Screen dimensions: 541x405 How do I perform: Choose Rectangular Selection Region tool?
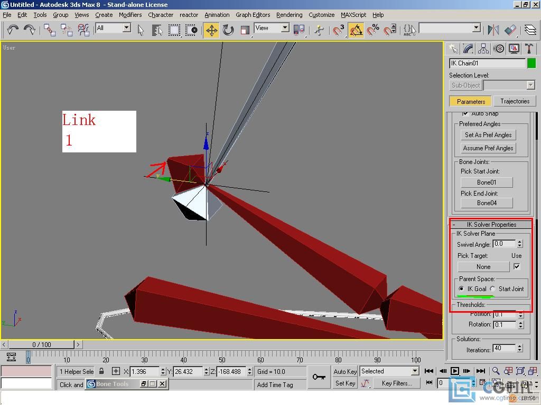tap(174, 30)
